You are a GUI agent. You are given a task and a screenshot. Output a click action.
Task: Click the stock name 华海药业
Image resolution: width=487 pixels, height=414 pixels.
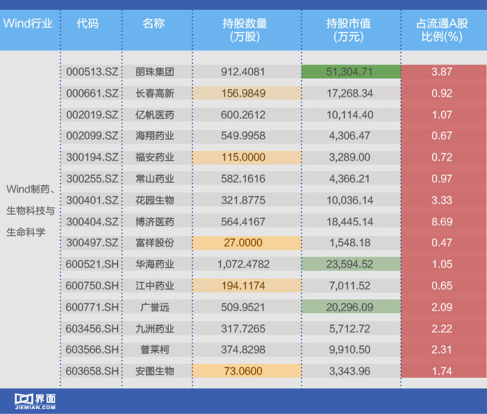coord(155,264)
